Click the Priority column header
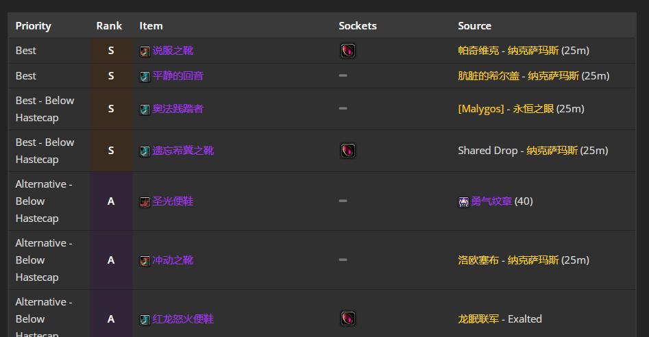This screenshot has height=337, width=649. coord(34,26)
